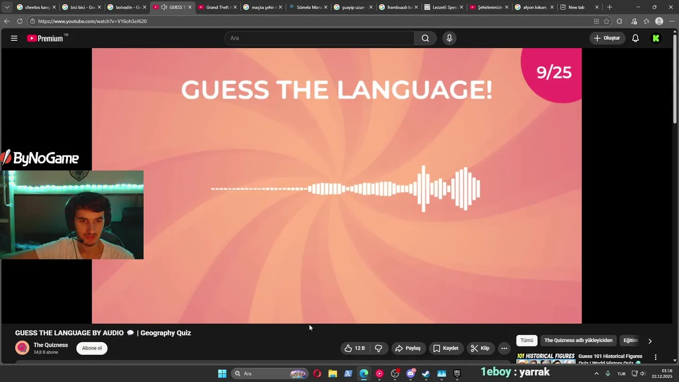Switch to the frambuazlı tab
679x382 pixels.
pyautogui.click(x=398, y=7)
